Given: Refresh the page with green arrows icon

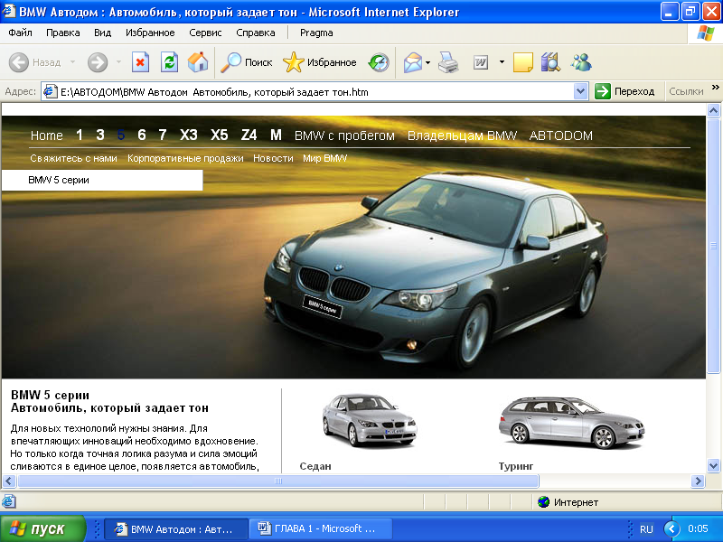Looking at the screenshot, I should 169,62.
